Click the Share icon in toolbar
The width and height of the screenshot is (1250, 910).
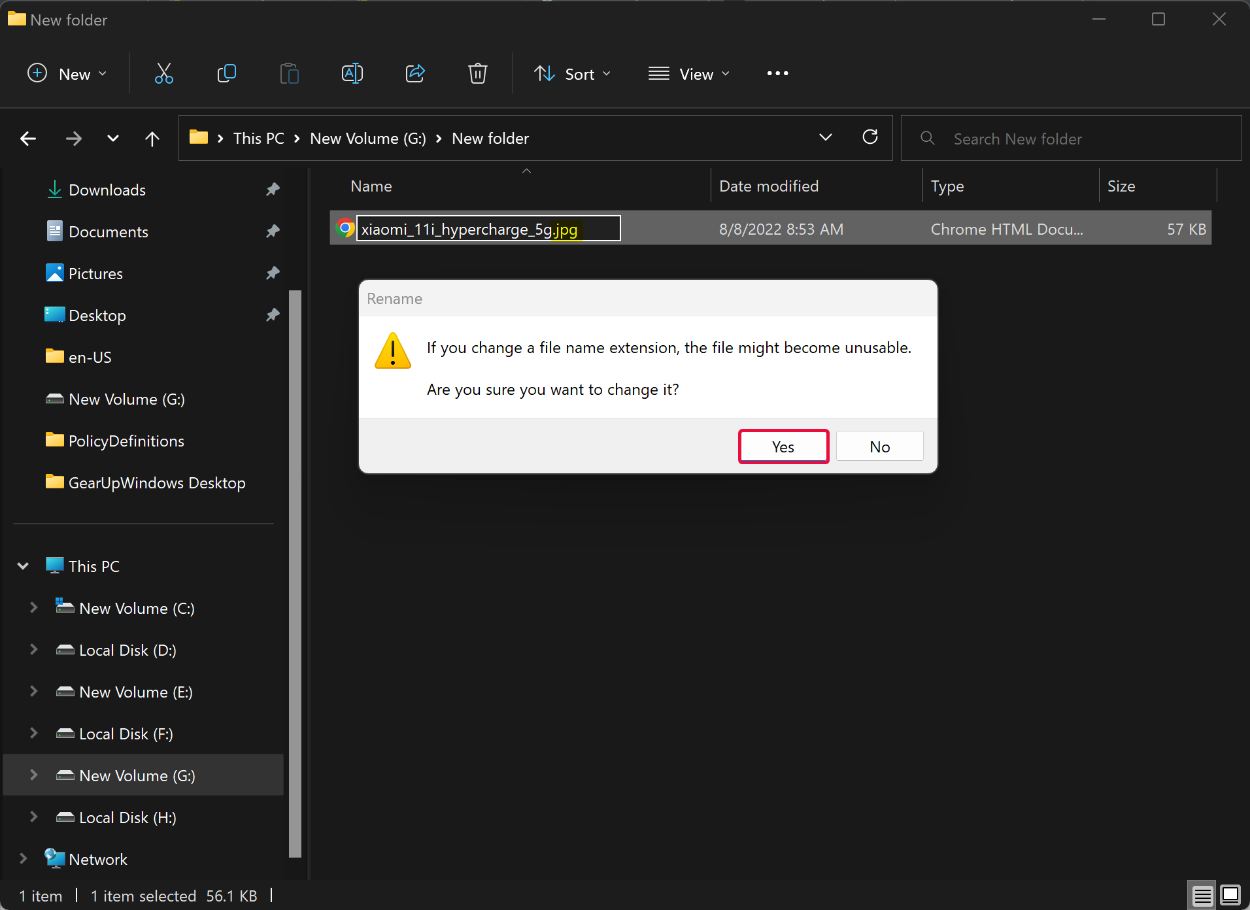414,73
